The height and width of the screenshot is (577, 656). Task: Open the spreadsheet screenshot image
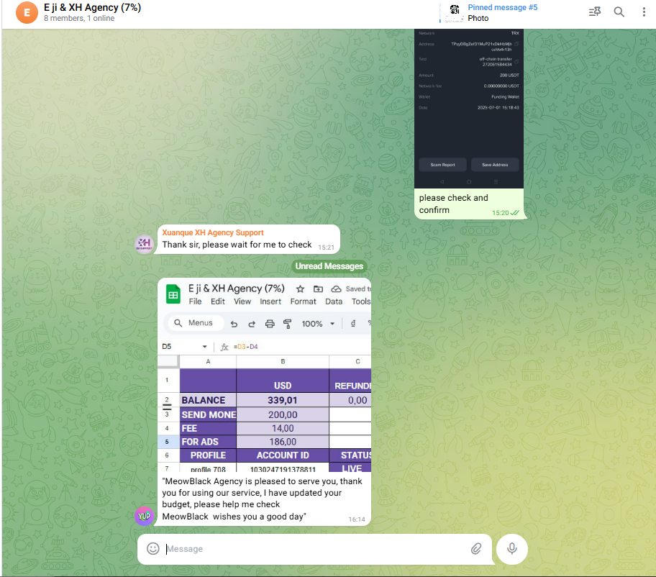(264, 374)
